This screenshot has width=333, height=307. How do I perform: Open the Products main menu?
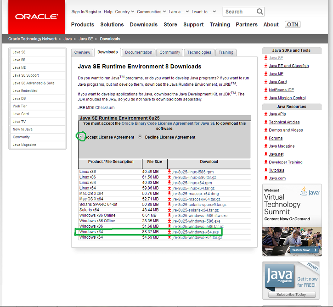tap(83, 25)
